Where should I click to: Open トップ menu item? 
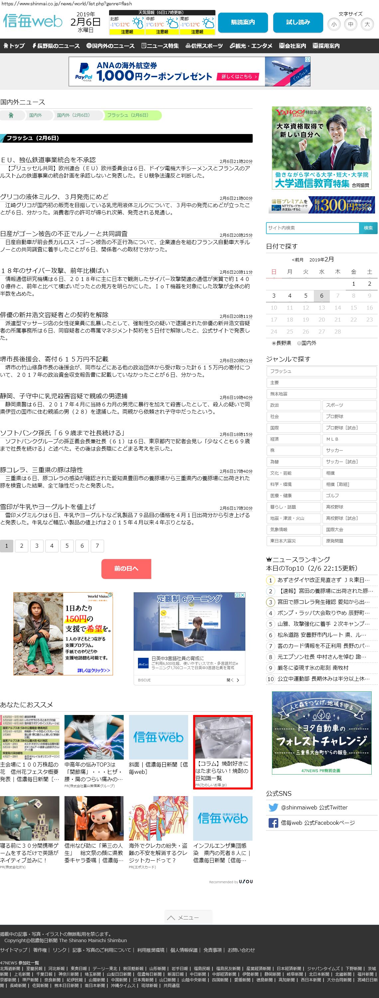pos(14,46)
